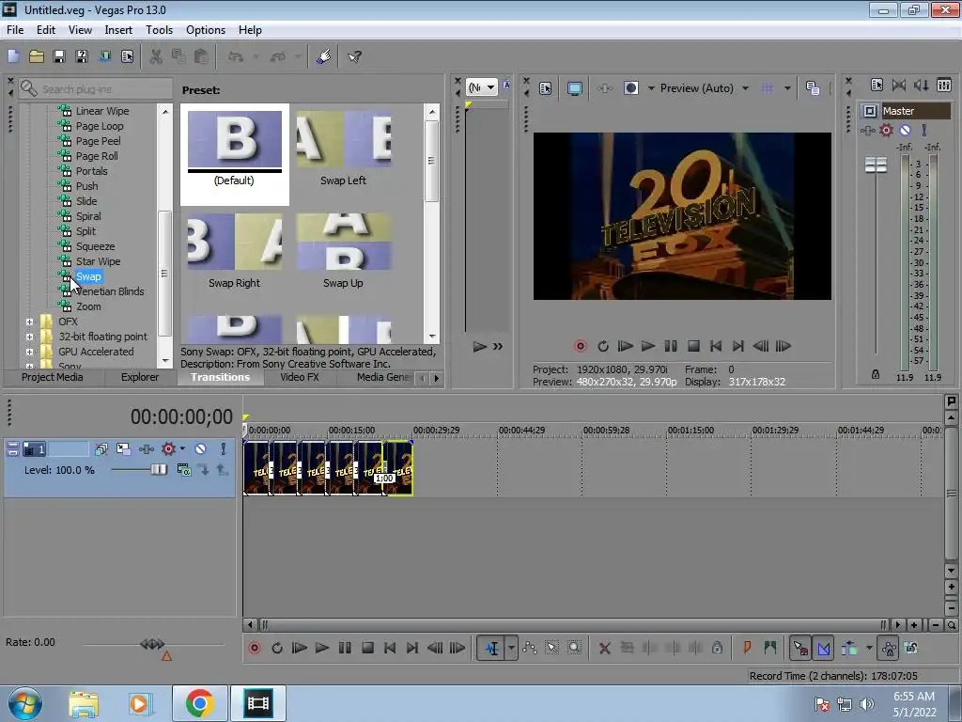Screen dimensions: 962x722
Task: Click the Split Screen View icon in the preview
Action: click(630, 88)
